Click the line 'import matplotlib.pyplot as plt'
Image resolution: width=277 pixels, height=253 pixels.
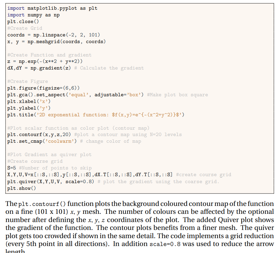(x=52, y=8)
